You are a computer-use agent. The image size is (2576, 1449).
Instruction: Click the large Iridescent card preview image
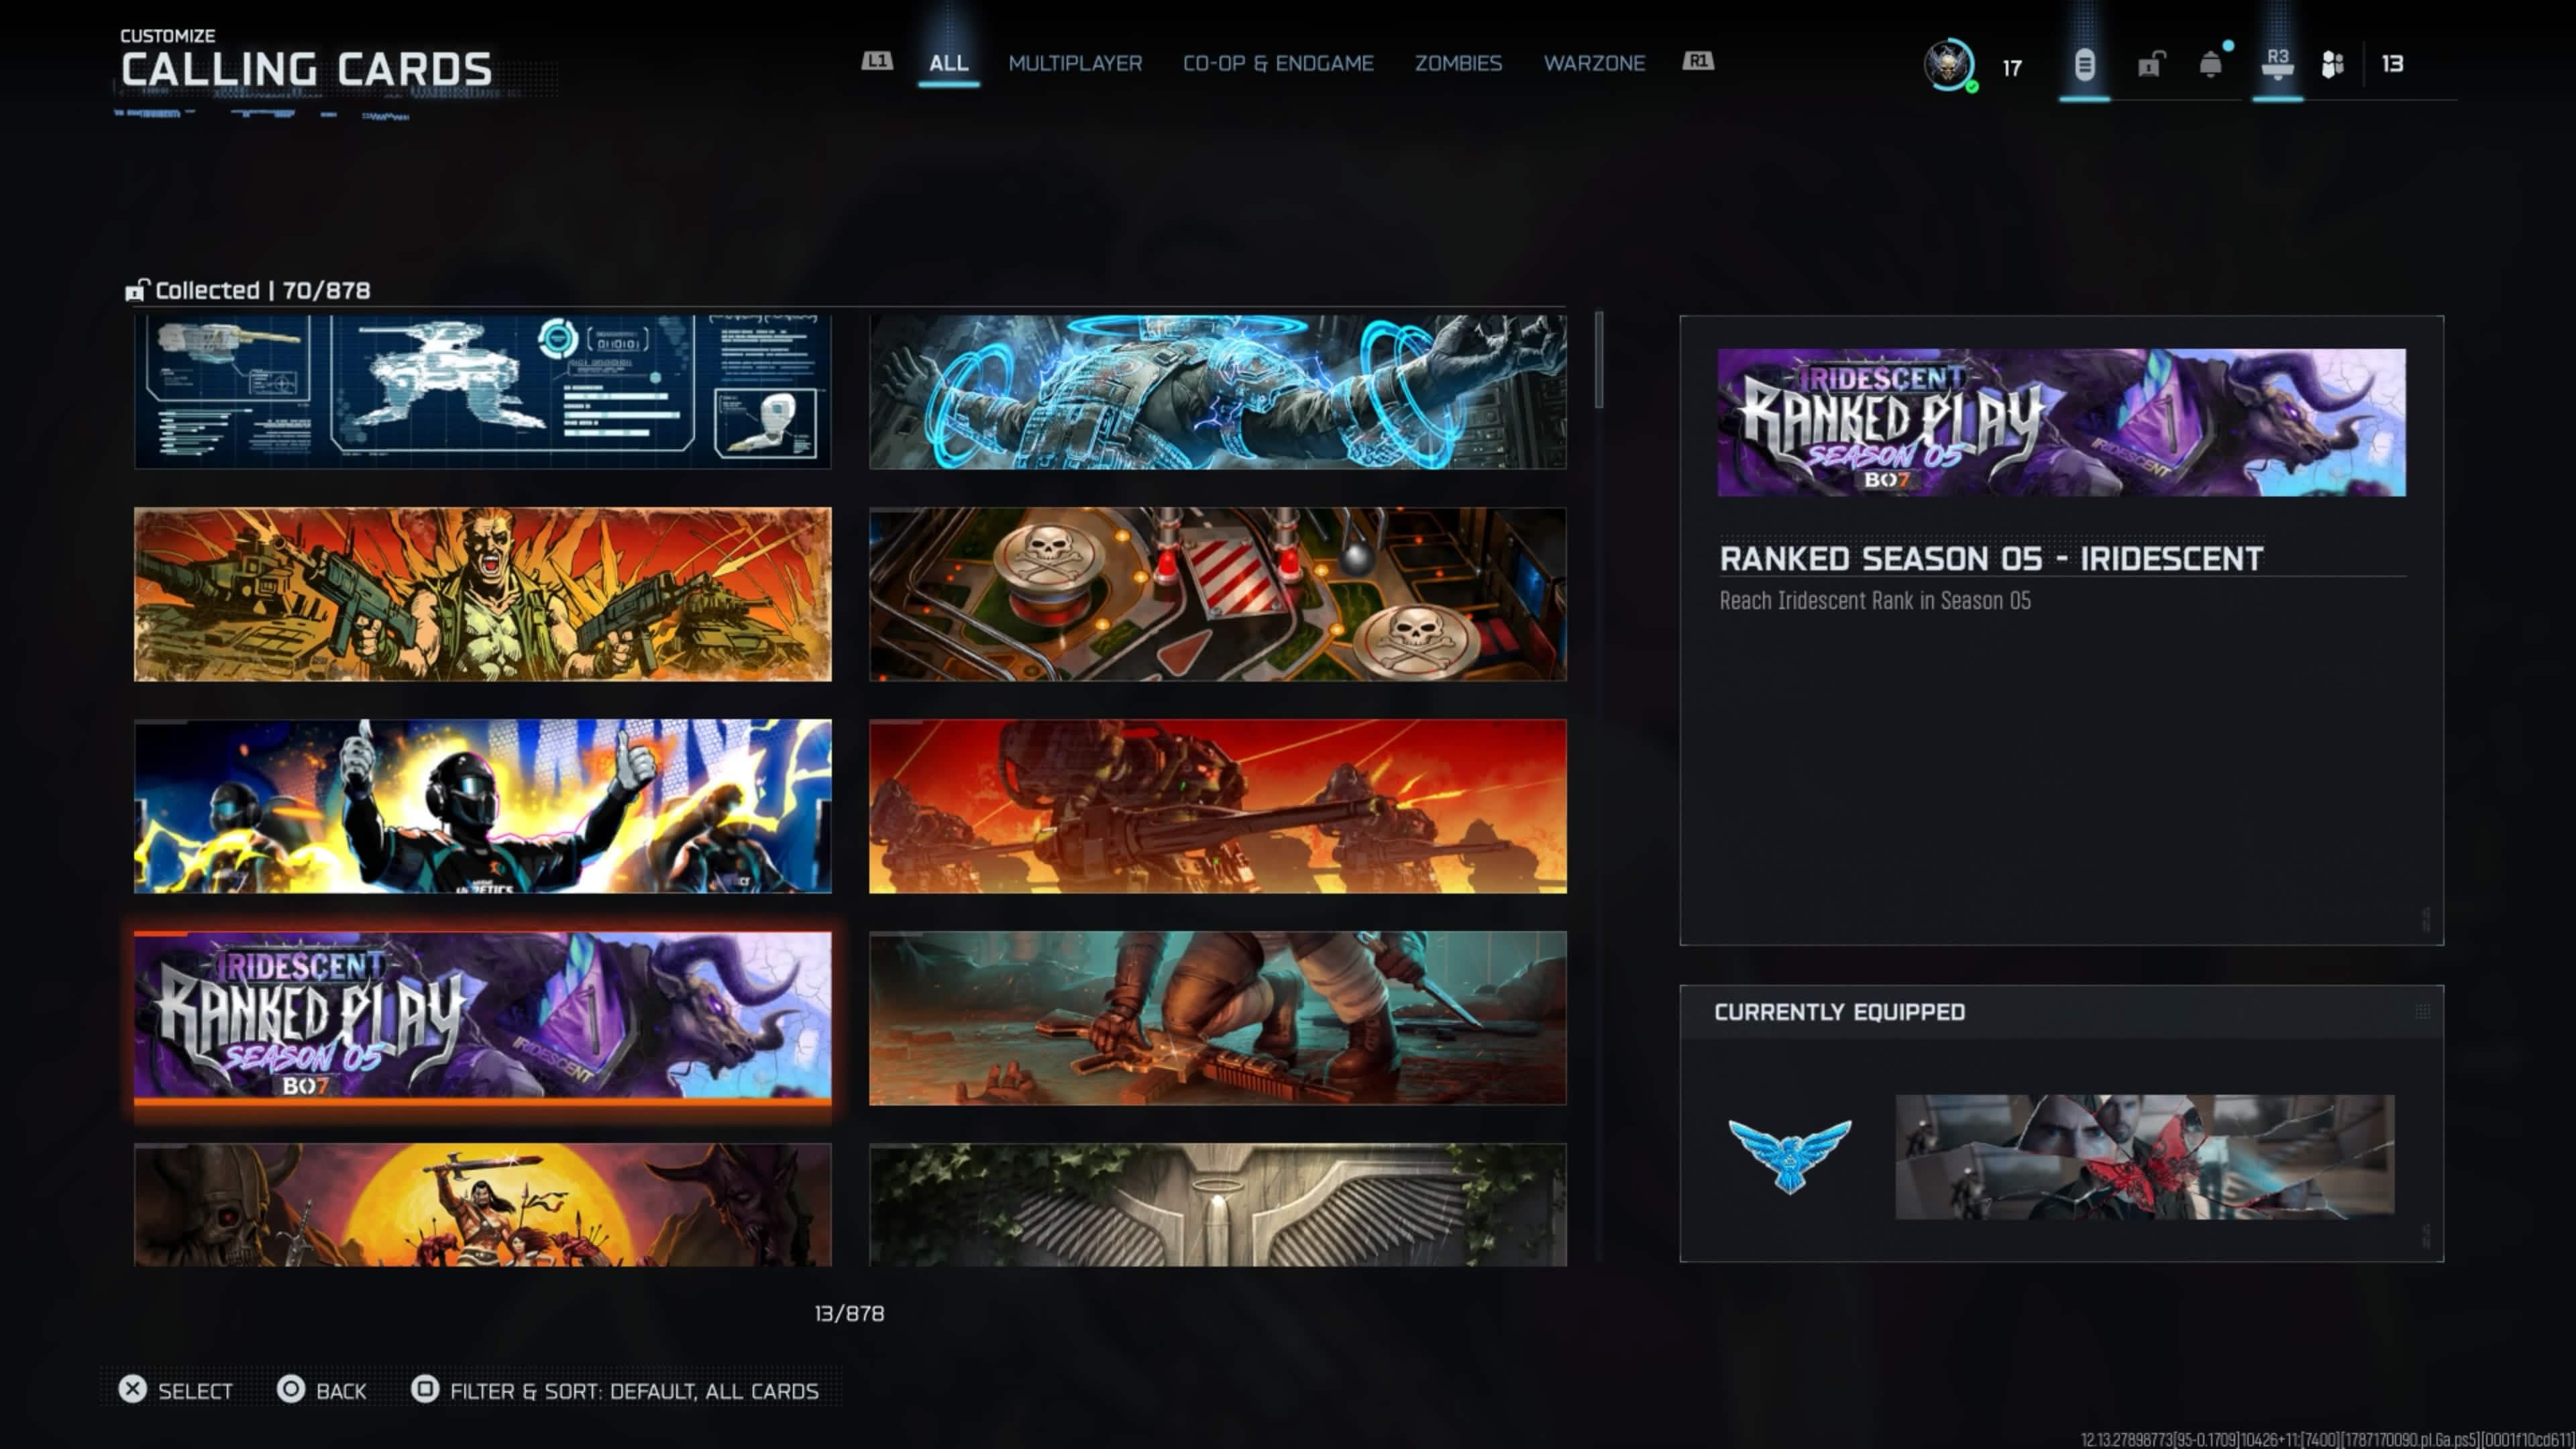pyautogui.click(x=2062, y=422)
